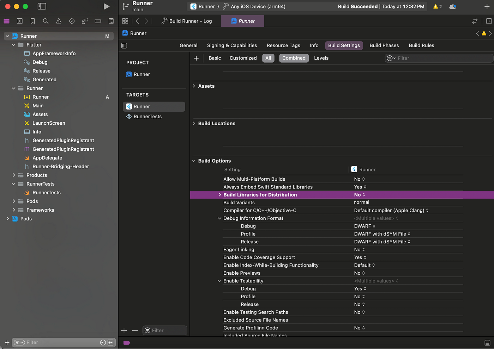Switch to the Resource Tags tab

pyautogui.click(x=283, y=45)
